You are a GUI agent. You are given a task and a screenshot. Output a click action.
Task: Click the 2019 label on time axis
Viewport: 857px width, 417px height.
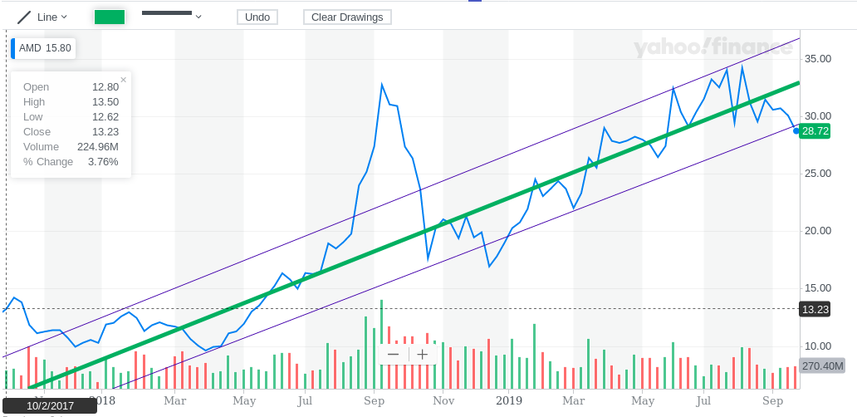point(508,400)
